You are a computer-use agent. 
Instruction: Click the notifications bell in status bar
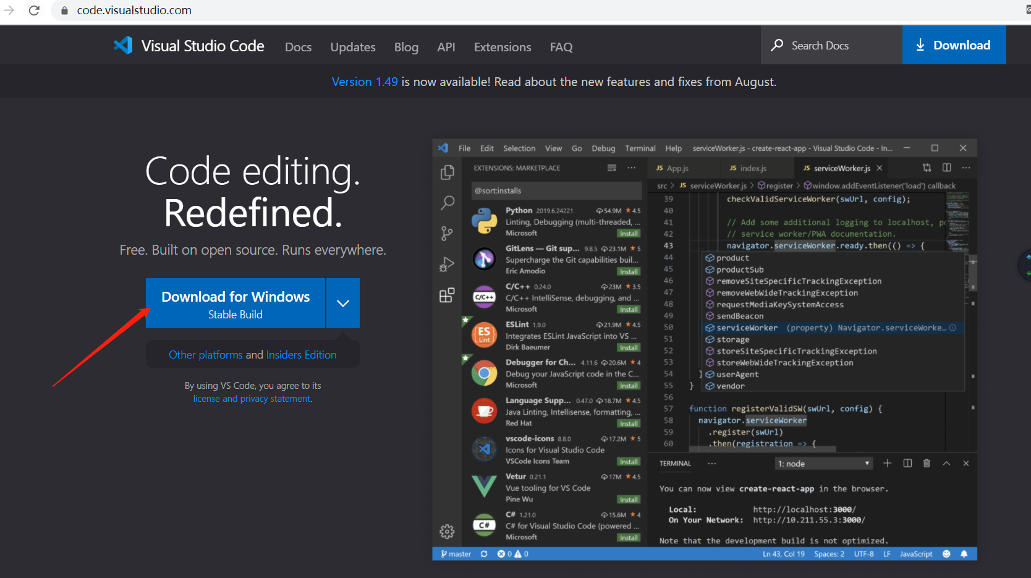pyautogui.click(x=964, y=554)
